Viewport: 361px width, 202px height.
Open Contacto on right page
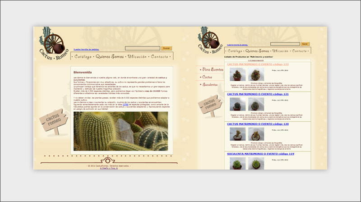299,51
